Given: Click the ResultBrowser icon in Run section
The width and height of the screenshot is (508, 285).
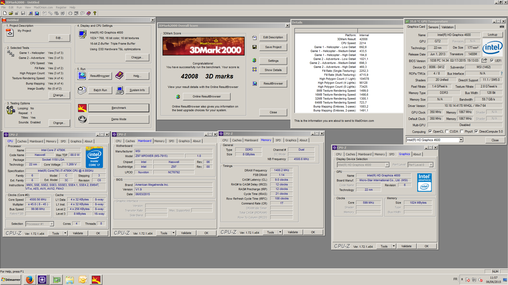Looking at the screenshot, I should [x=82, y=76].
